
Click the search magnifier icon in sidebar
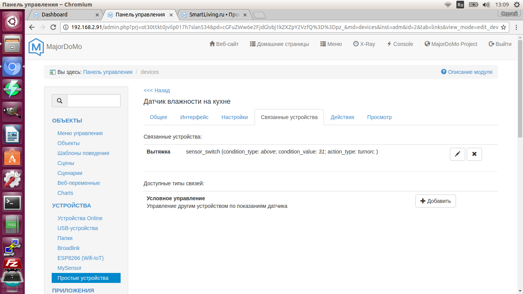tap(60, 101)
